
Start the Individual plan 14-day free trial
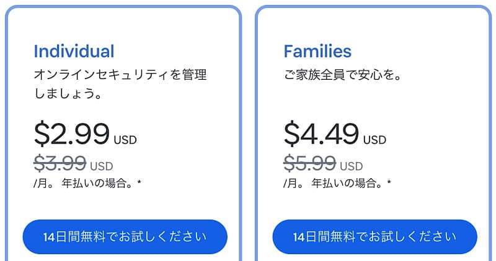point(125,237)
